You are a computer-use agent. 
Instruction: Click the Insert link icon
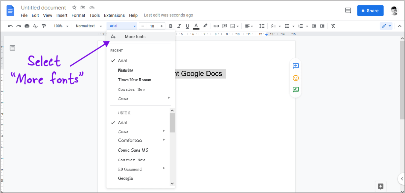click(x=216, y=26)
